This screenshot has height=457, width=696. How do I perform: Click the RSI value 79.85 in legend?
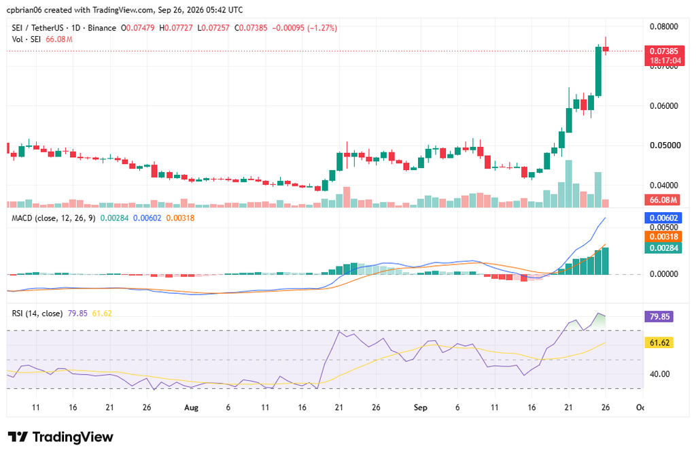pyautogui.click(x=77, y=314)
